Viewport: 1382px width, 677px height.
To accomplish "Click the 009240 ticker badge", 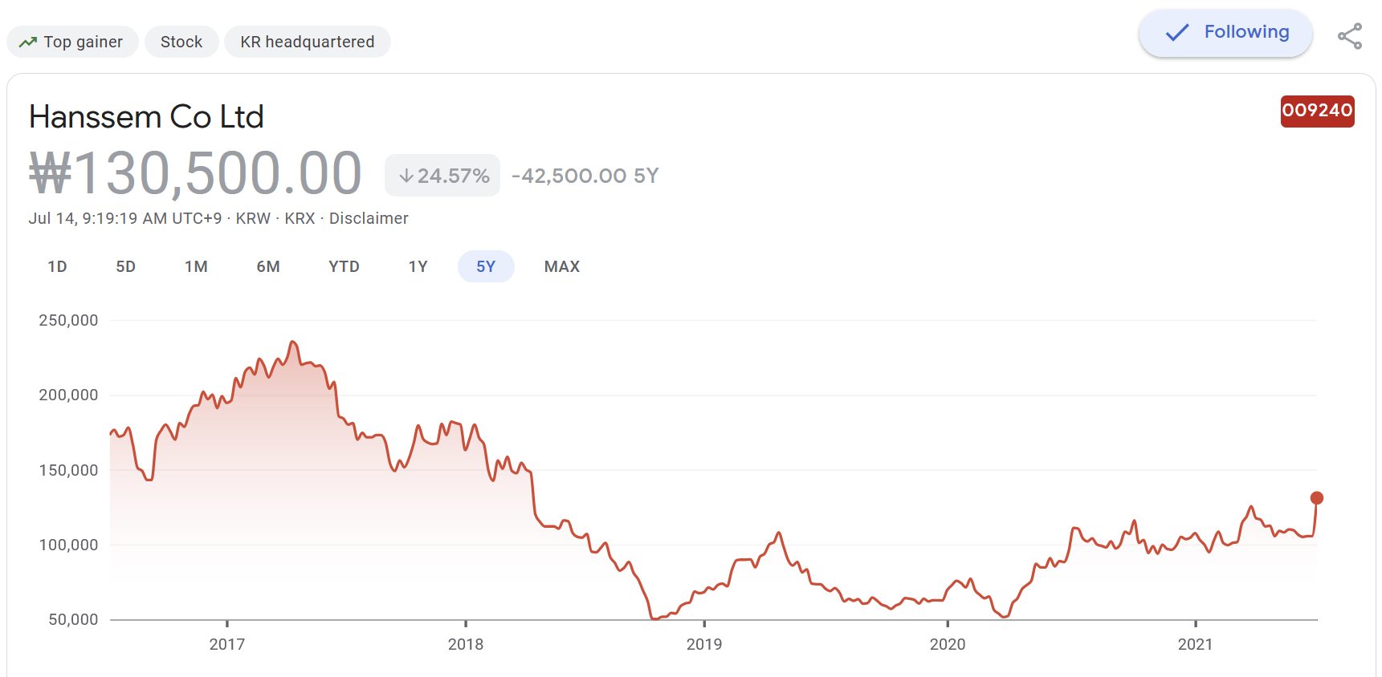I will click(1317, 111).
